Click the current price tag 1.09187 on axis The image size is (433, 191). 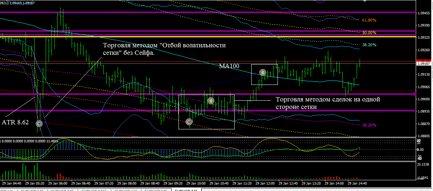(x=424, y=64)
